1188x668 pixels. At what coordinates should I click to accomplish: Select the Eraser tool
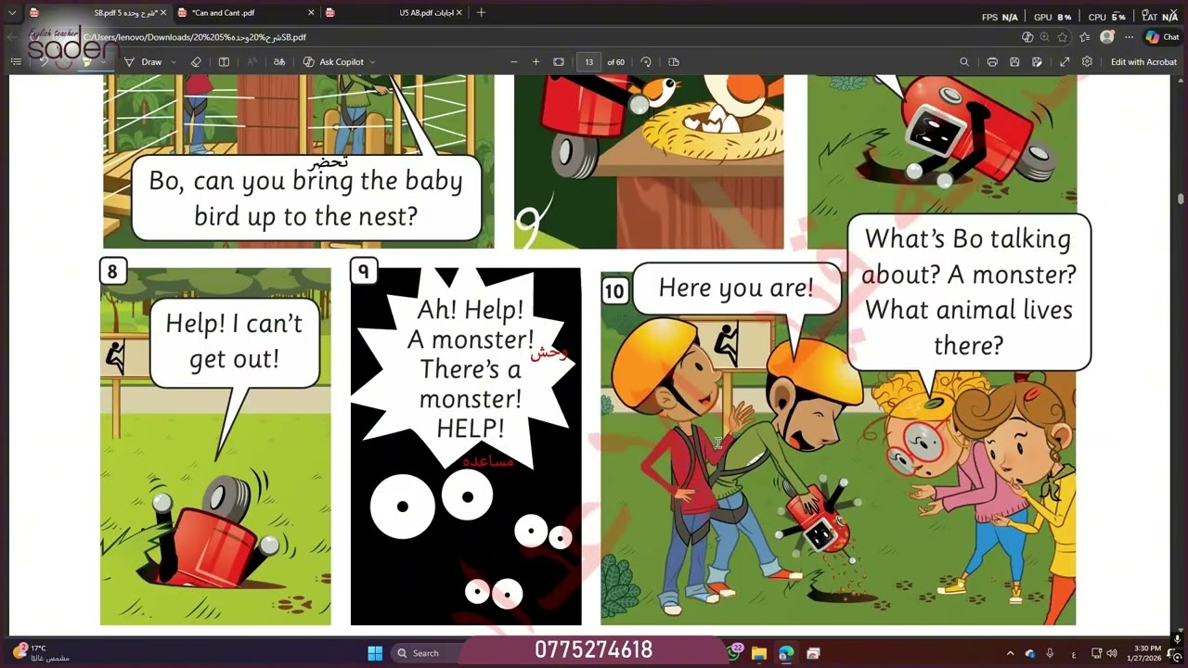[x=196, y=62]
